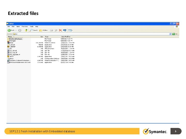Select the WindowsInstaller application file icon
This screenshot has height=139, width=186.
coord(8,62)
